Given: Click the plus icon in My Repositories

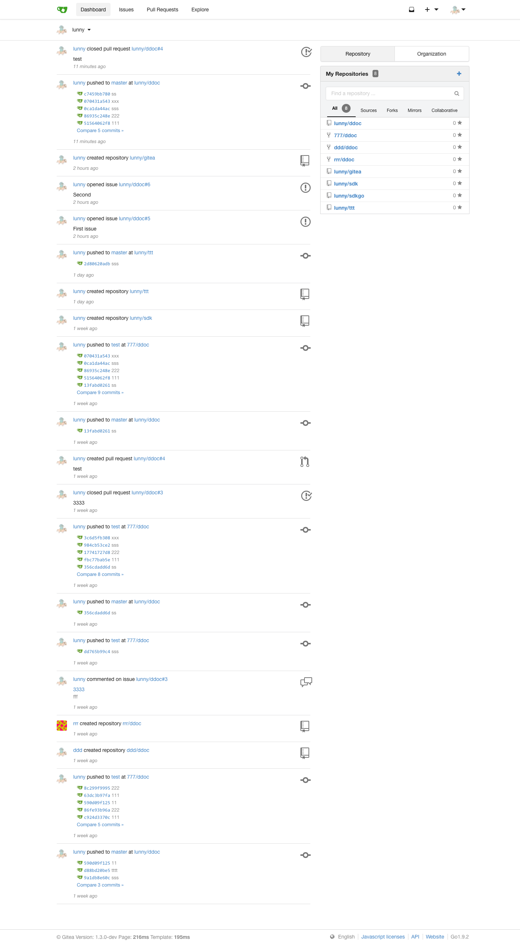Looking at the screenshot, I should pyautogui.click(x=459, y=74).
